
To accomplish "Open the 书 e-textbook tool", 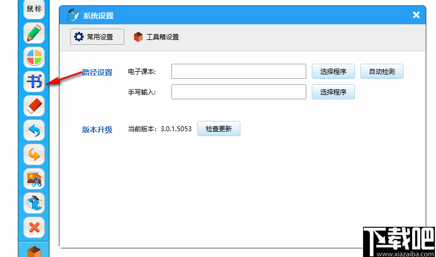I will tap(34, 82).
